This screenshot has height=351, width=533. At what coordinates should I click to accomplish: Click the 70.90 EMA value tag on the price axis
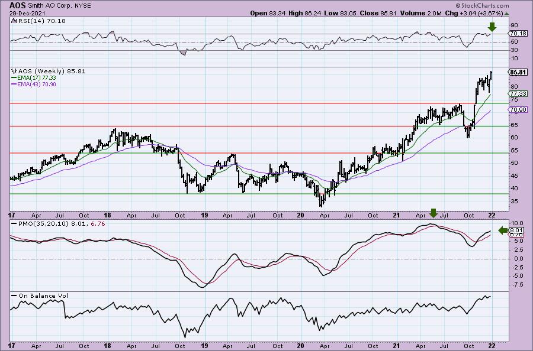point(518,109)
